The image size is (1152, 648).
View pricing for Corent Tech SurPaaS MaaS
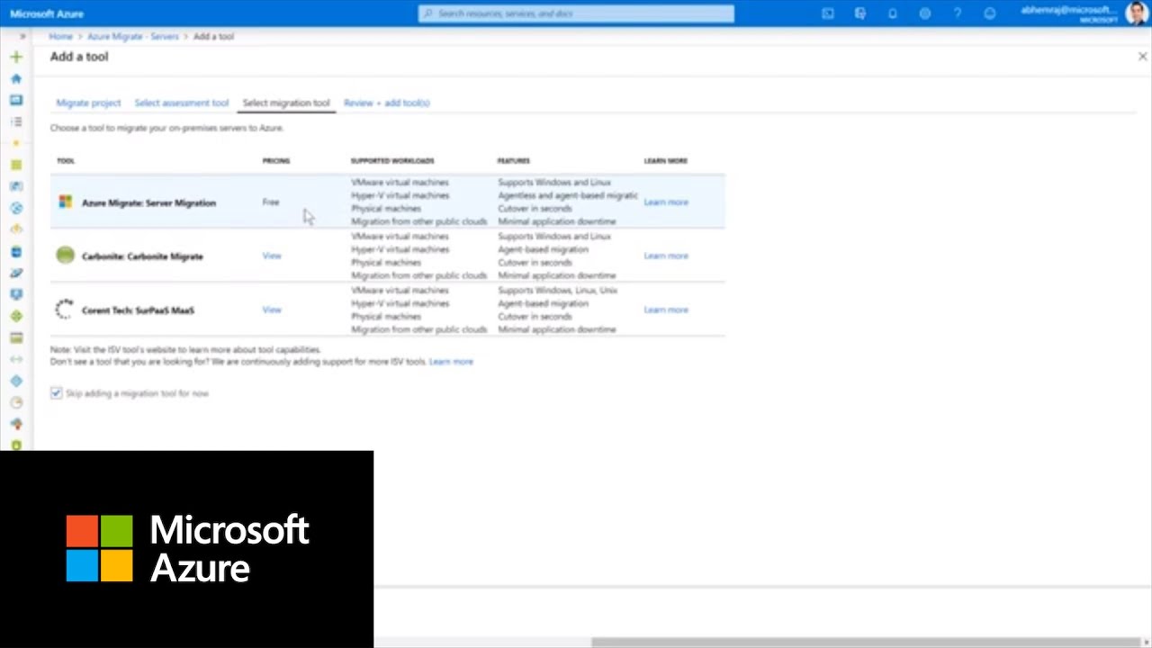click(x=272, y=310)
